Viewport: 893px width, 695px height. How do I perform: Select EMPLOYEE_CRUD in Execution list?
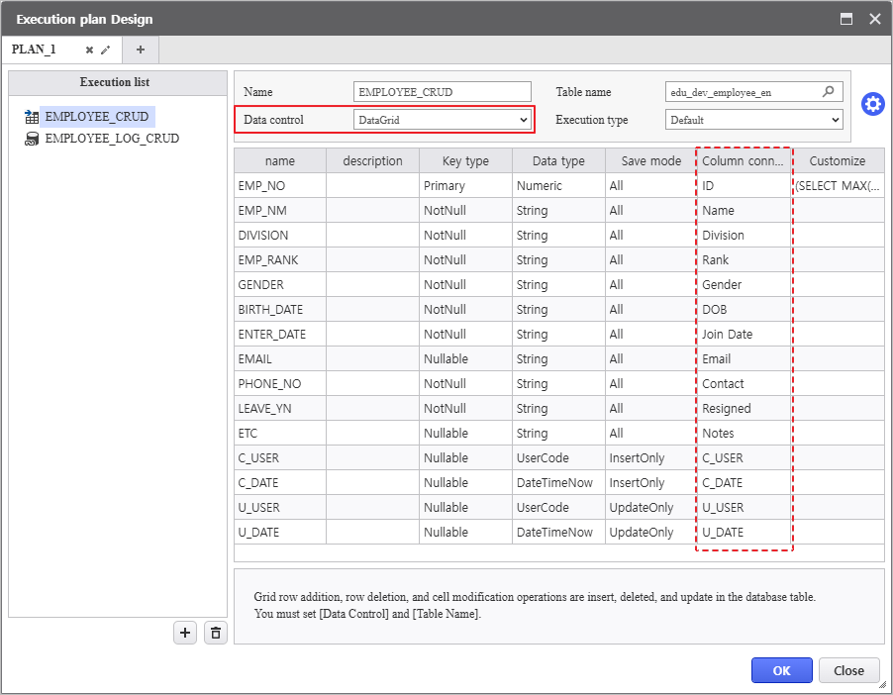coord(97,117)
